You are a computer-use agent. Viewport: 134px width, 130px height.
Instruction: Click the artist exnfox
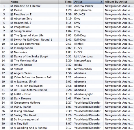tap(79, 44)
